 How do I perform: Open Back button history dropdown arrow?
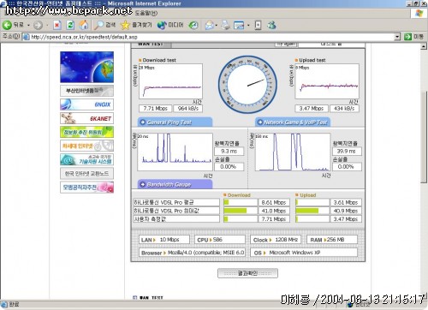28,26
